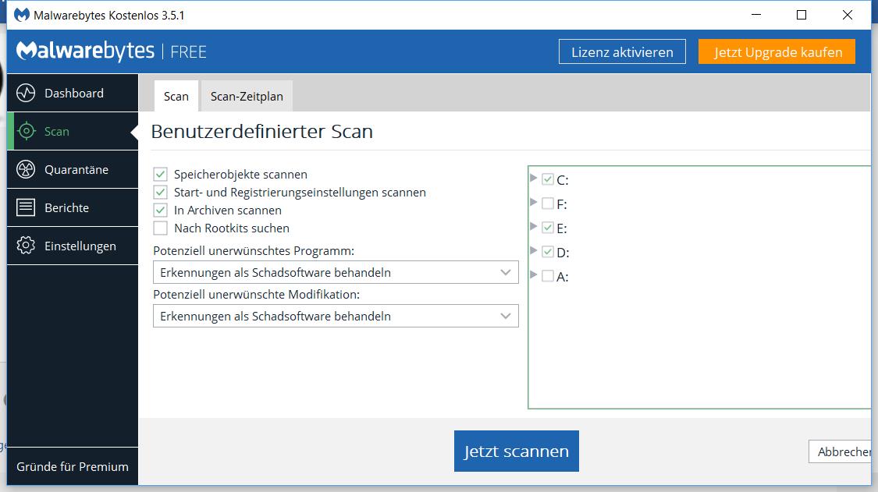Click the Malwarebytes title bar app icon
This screenshot has width=878, height=492.
point(21,15)
